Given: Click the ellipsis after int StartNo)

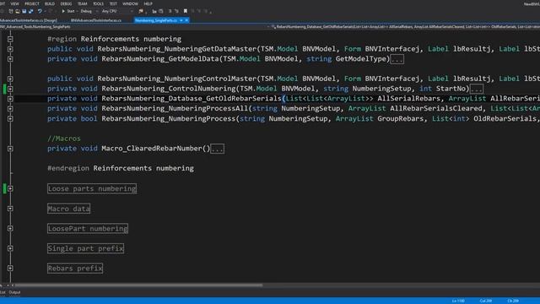Looking at the screenshot, I should (x=476, y=89).
